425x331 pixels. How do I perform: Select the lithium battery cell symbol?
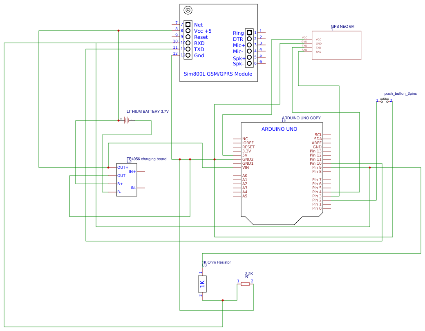[127, 120]
